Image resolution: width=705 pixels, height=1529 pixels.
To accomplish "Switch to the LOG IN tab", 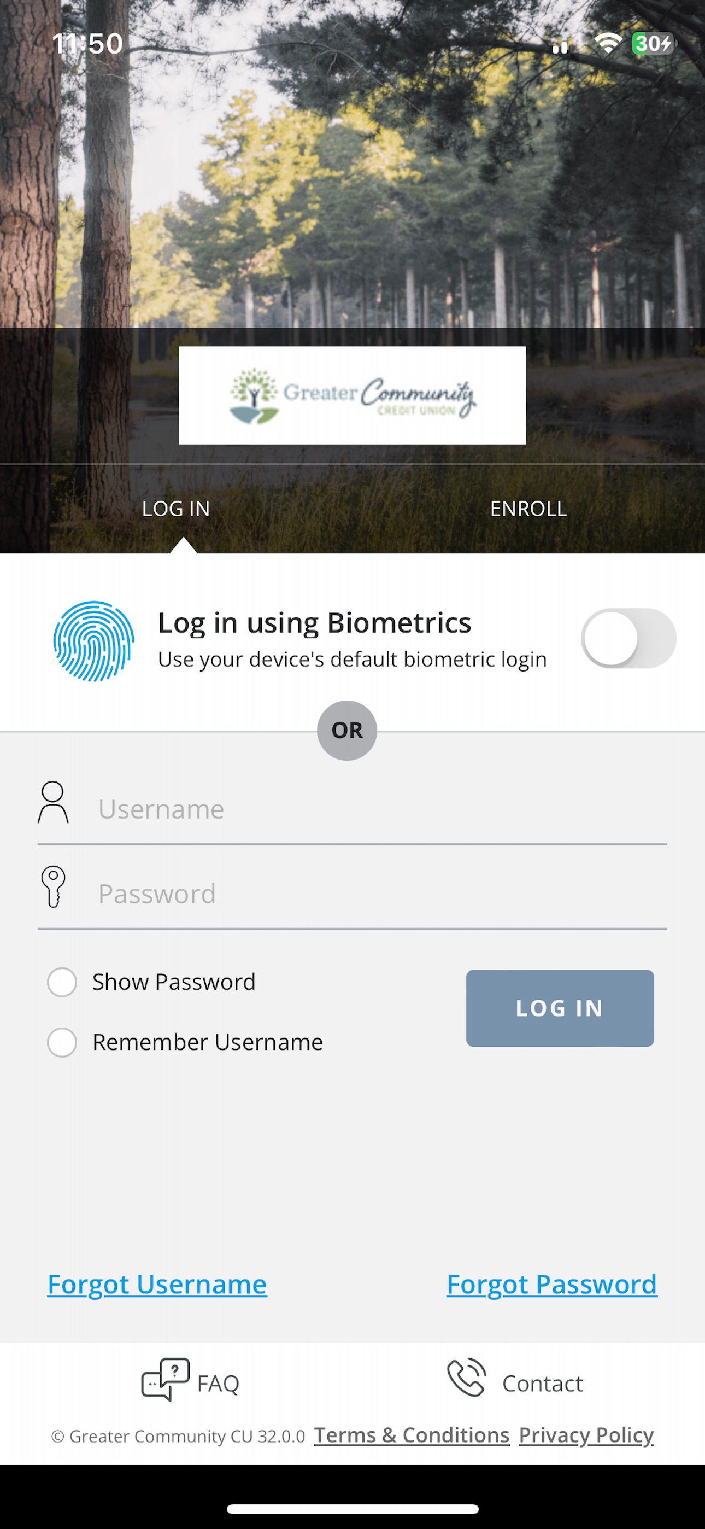I will 175,509.
